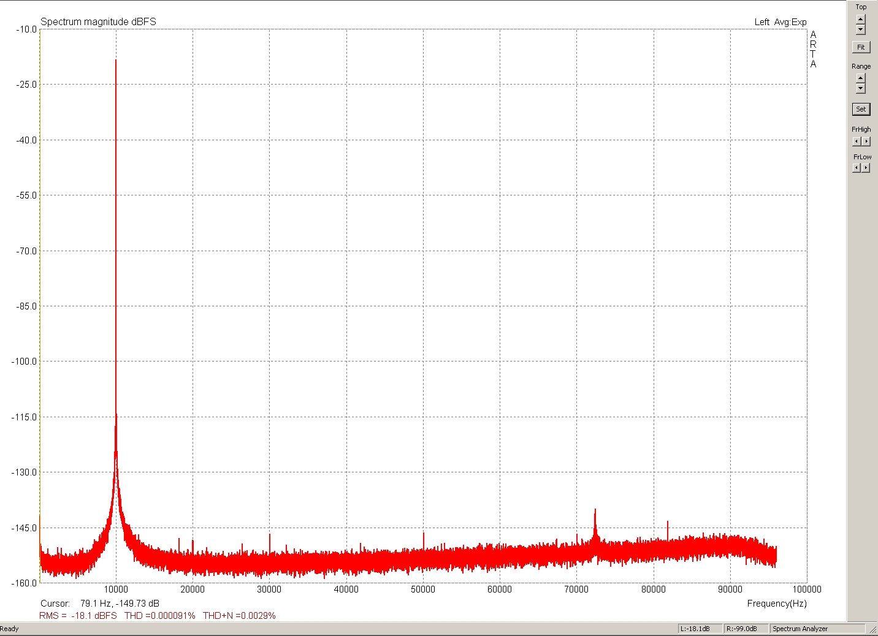The height and width of the screenshot is (636, 878).
Task: Click the spur peak near 72 kHz
Action: point(595,510)
